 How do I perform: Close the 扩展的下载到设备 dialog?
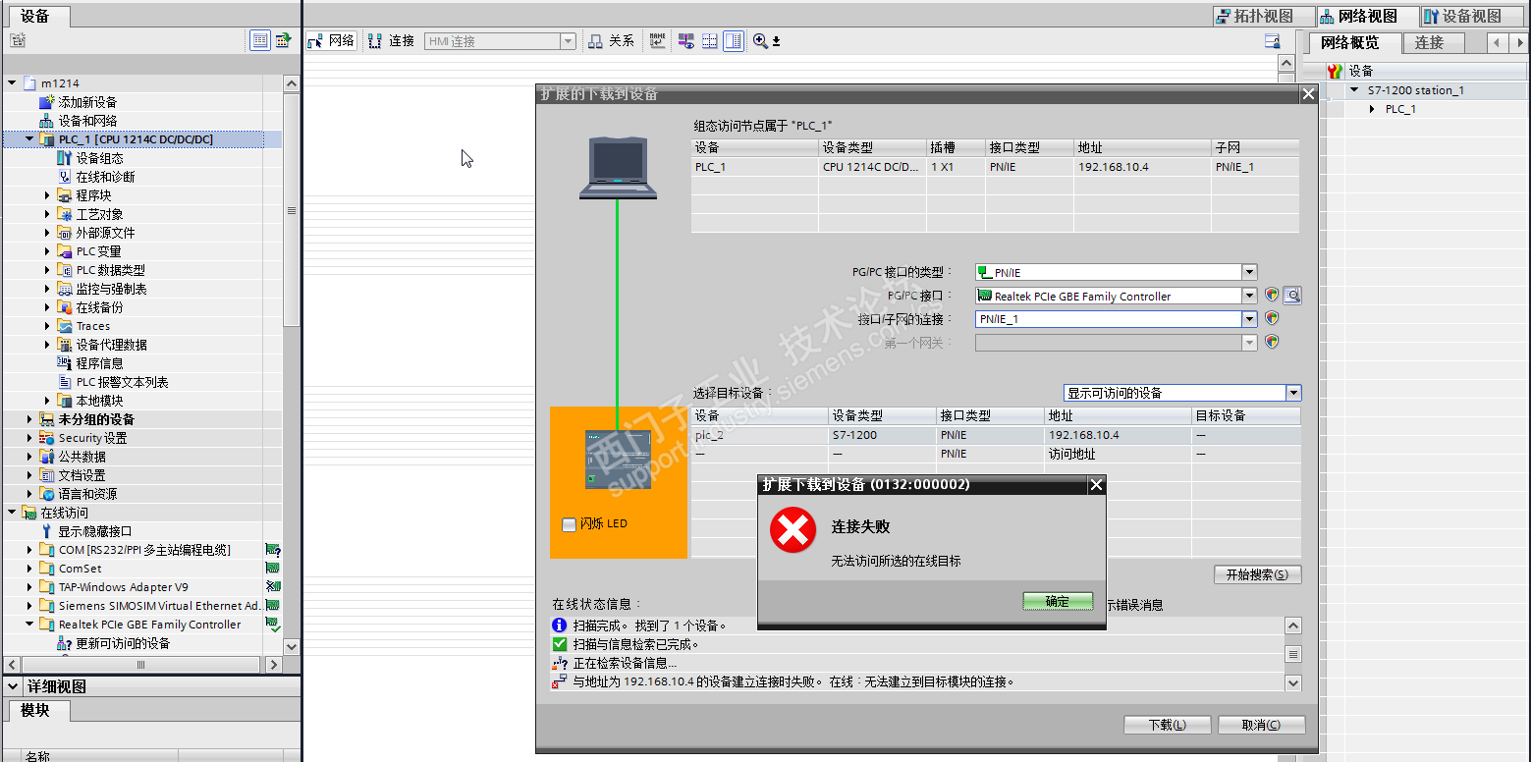[x=1308, y=94]
